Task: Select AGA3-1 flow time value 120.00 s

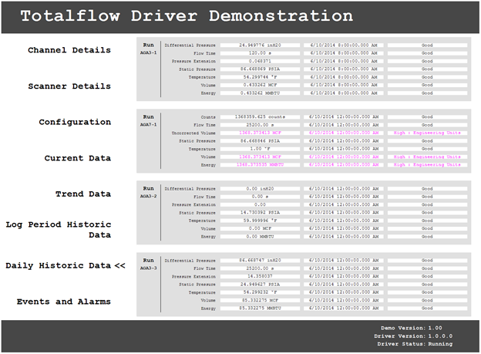Action: [x=260, y=53]
